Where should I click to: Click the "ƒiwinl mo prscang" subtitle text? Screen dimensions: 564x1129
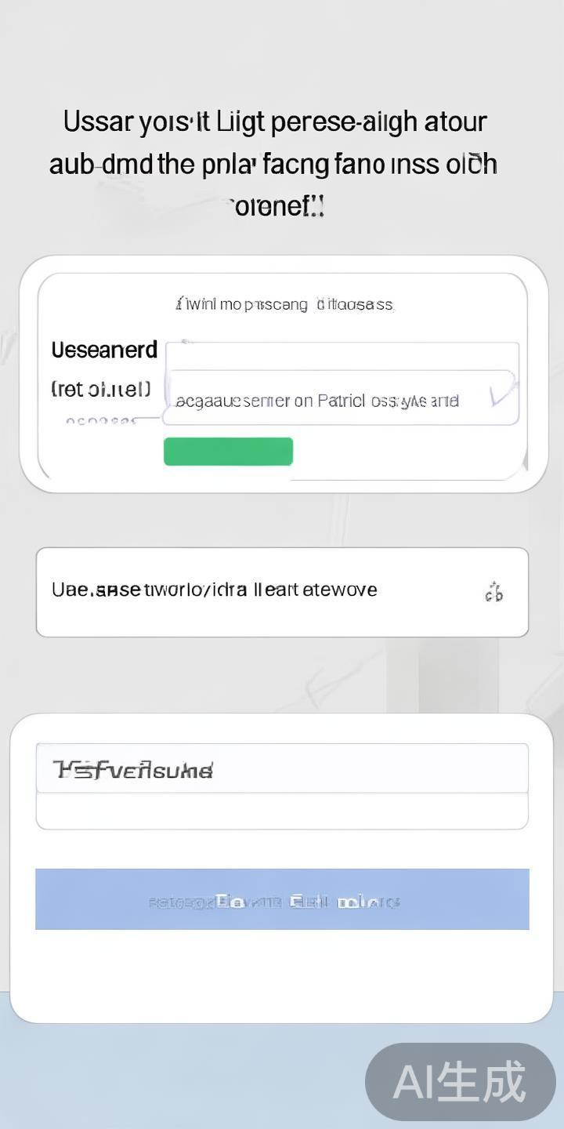click(284, 304)
